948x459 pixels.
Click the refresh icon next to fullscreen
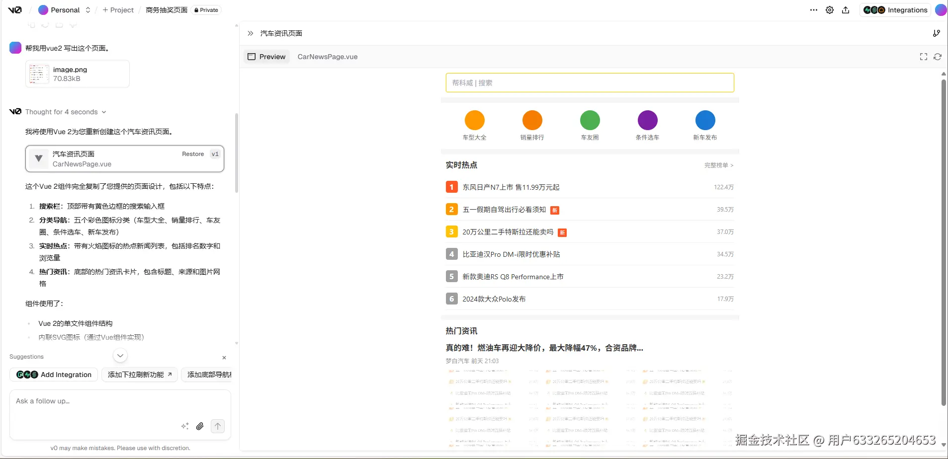(x=938, y=57)
